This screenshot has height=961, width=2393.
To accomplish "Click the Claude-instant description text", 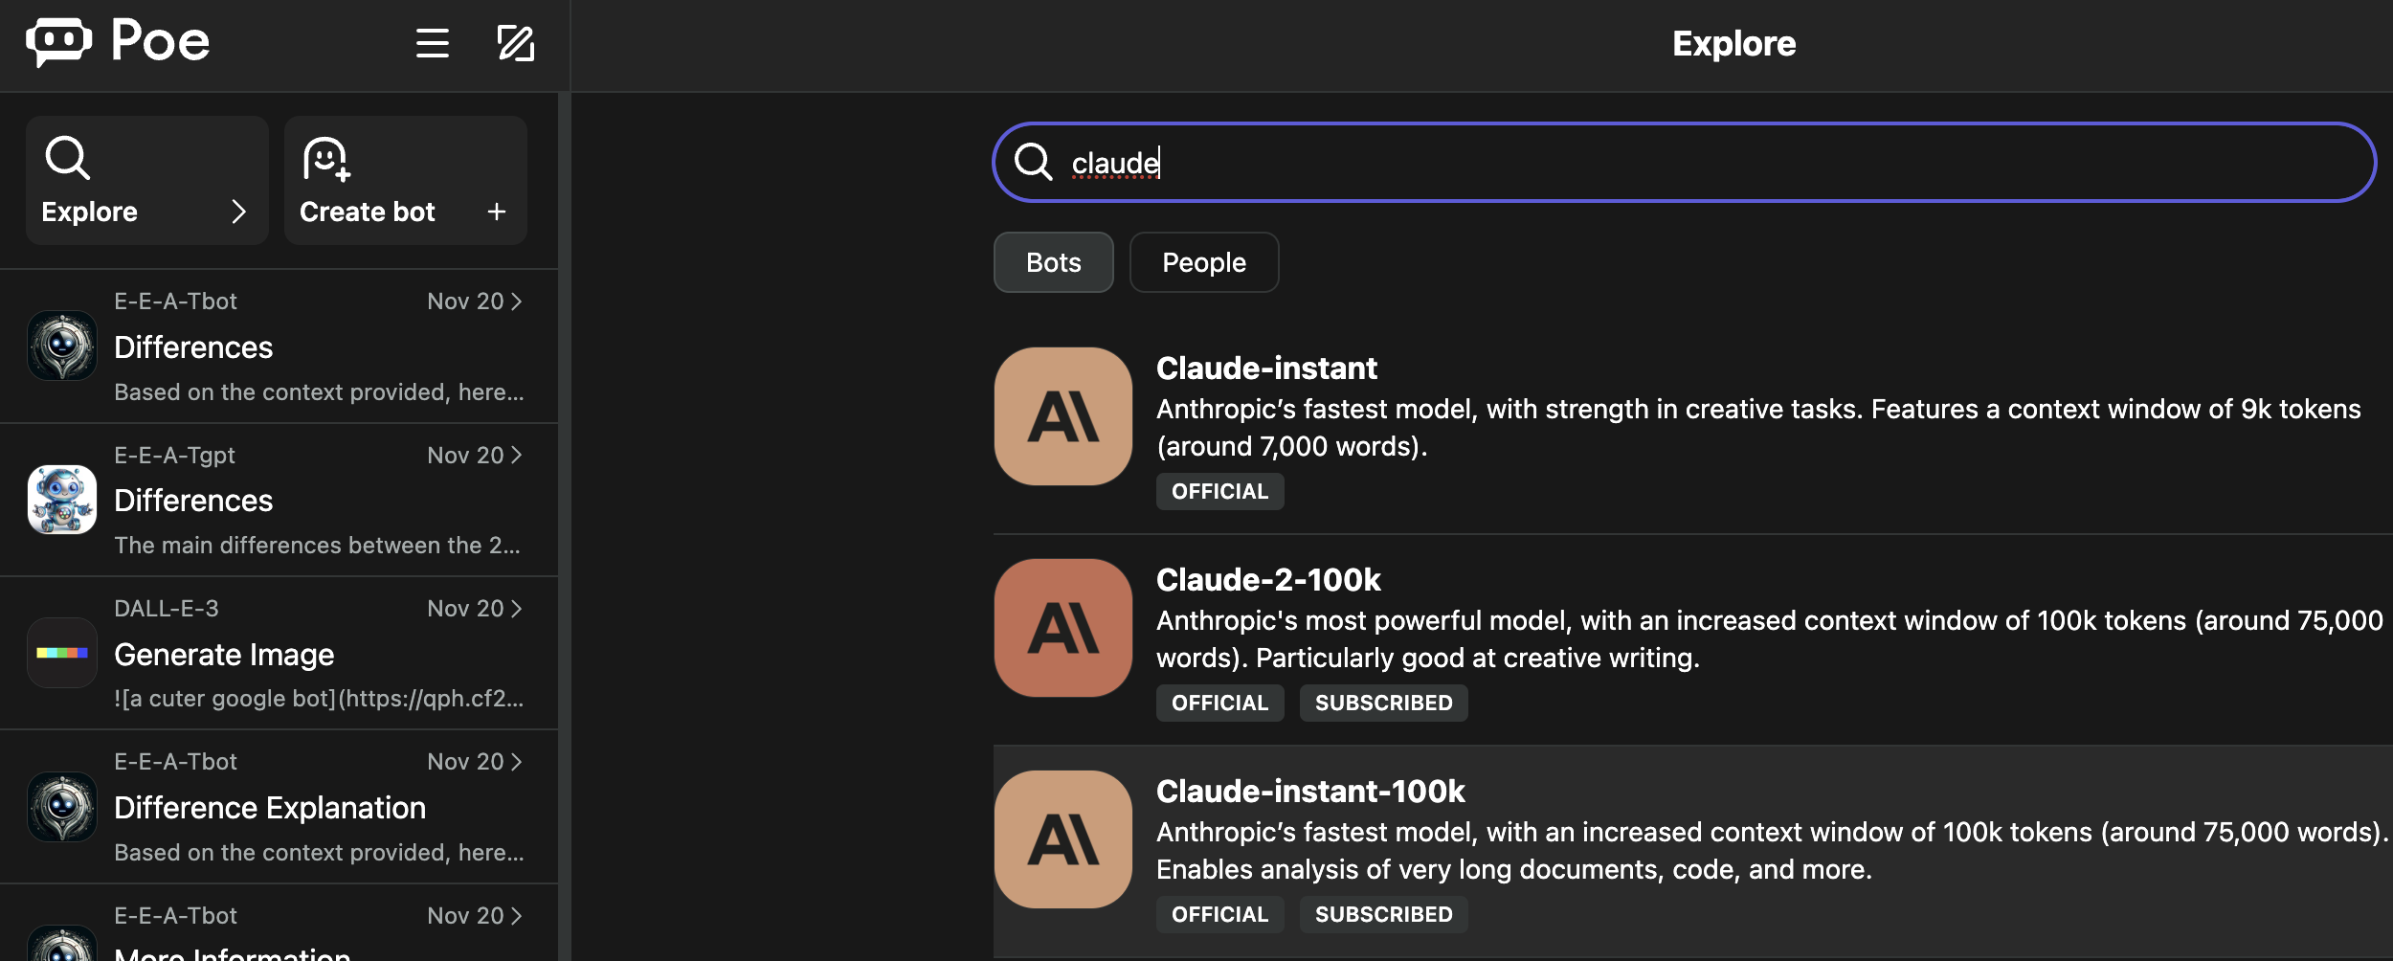I will [x=1758, y=428].
